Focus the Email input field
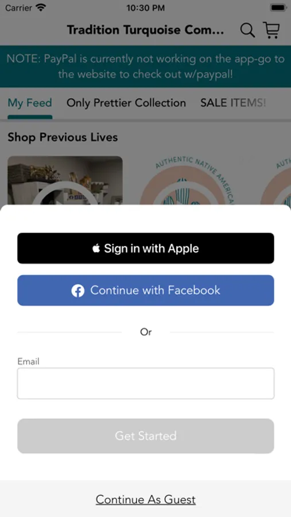This screenshot has width=291, height=517. (146, 384)
